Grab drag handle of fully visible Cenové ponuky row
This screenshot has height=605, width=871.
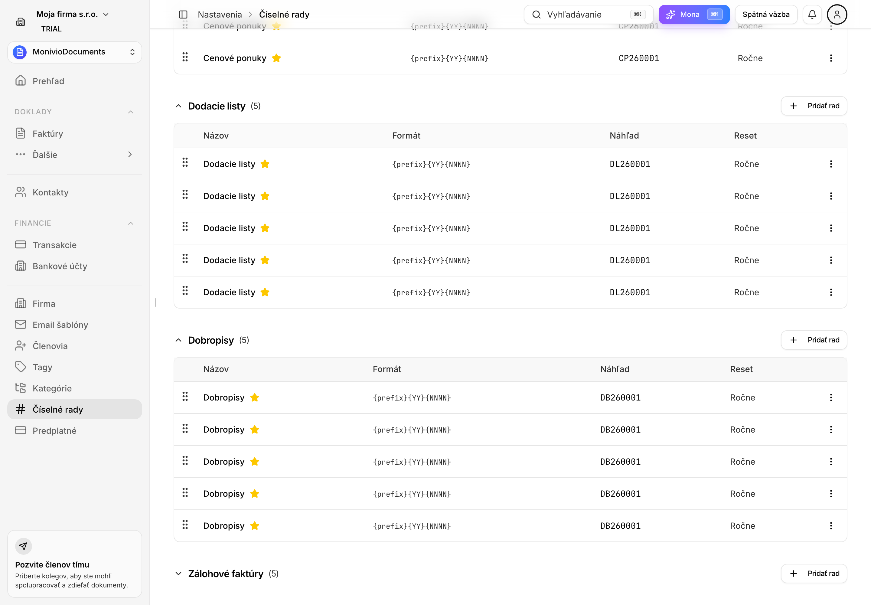[x=185, y=57]
